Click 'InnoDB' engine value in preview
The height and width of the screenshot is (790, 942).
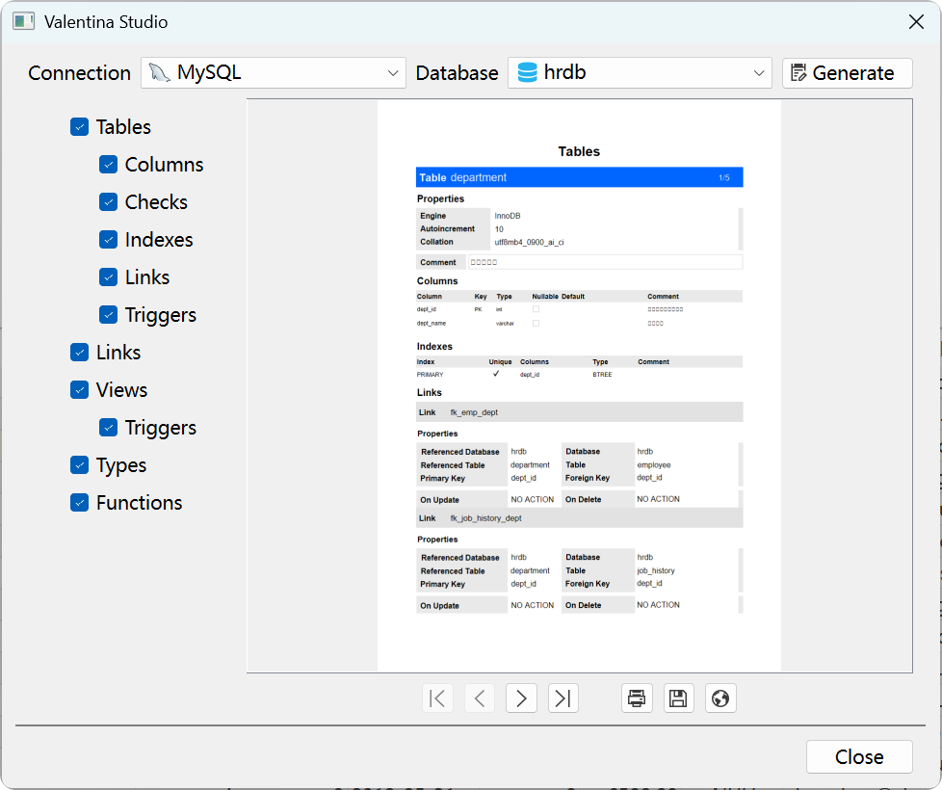[x=508, y=216]
